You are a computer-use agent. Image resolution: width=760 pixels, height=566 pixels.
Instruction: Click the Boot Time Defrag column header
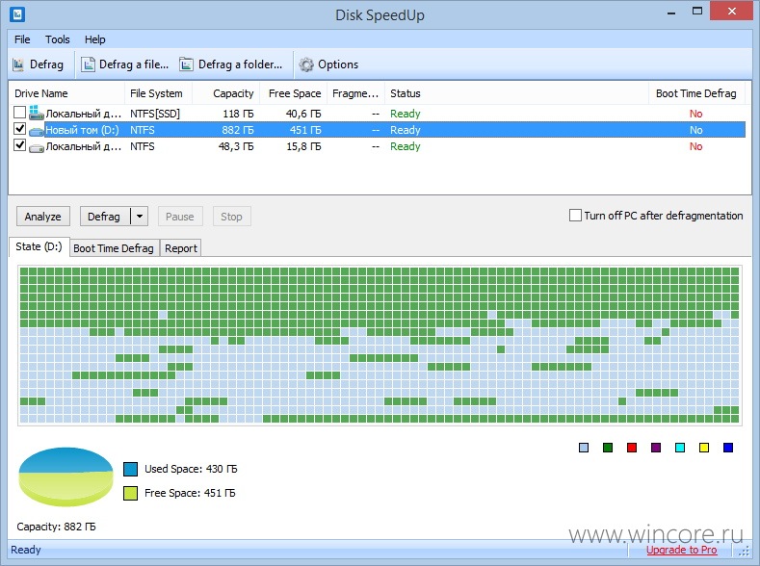696,93
